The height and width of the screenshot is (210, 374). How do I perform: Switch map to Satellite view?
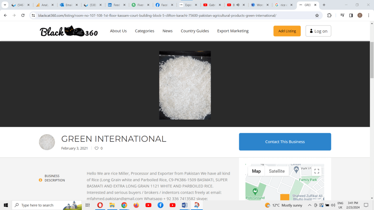coord(277,171)
